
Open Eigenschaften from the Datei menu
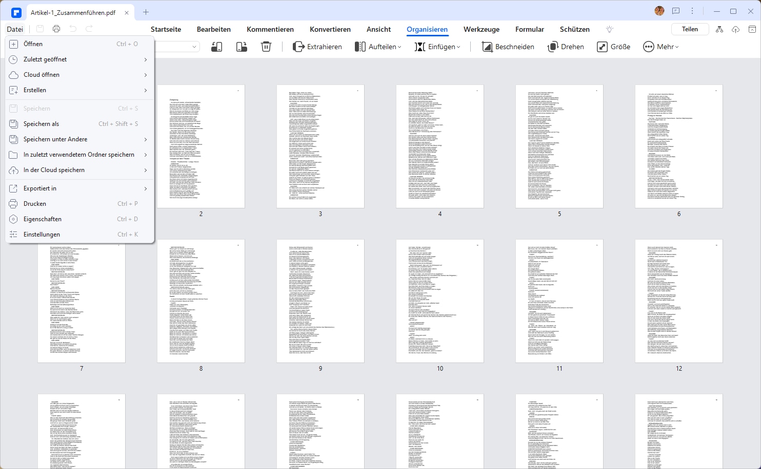(79, 219)
